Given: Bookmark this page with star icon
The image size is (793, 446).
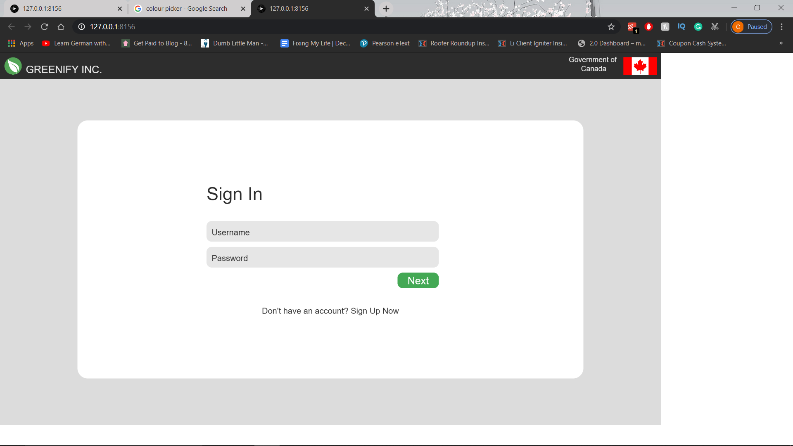Looking at the screenshot, I should click(611, 27).
